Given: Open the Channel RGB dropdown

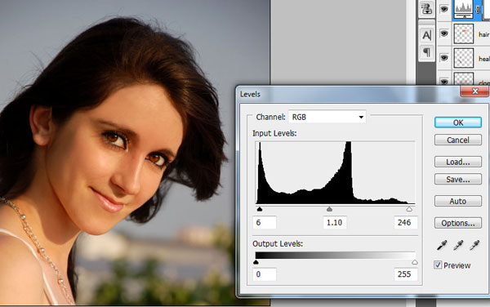Looking at the screenshot, I should click(x=327, y=117).
